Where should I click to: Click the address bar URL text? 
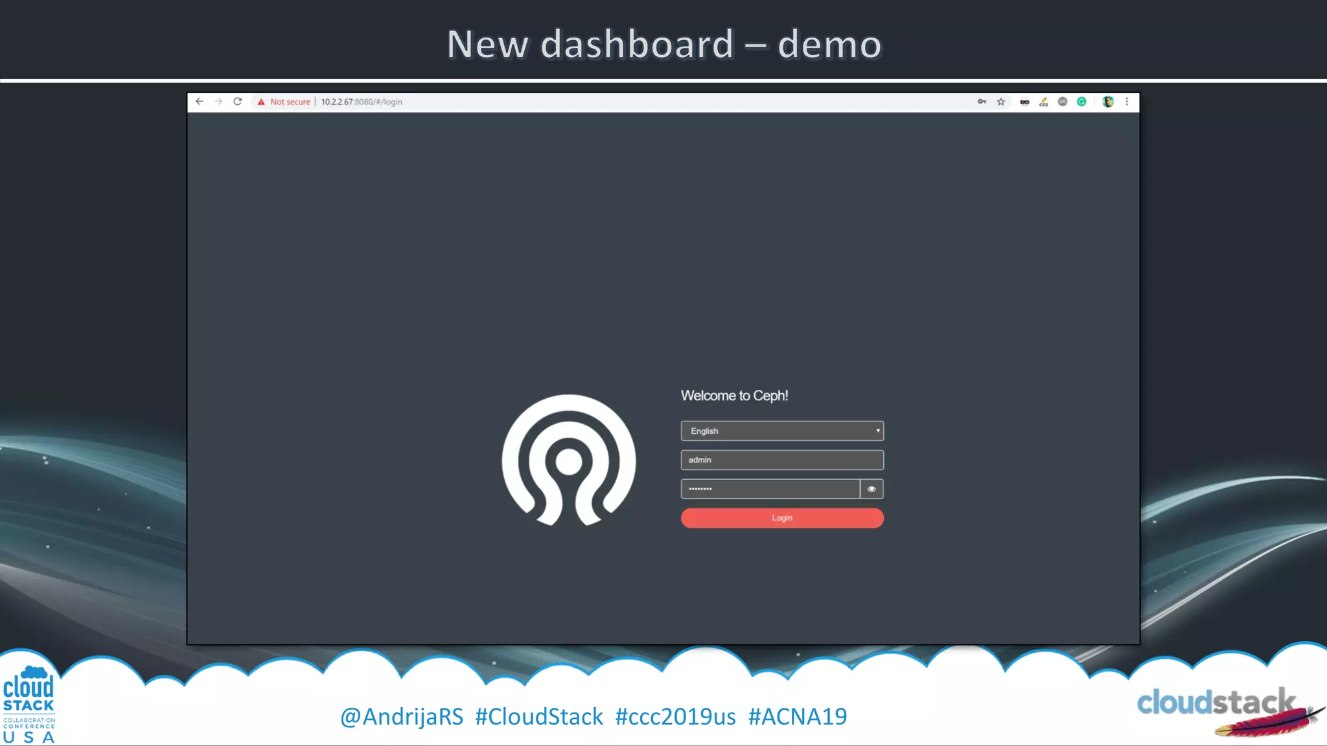362,102
